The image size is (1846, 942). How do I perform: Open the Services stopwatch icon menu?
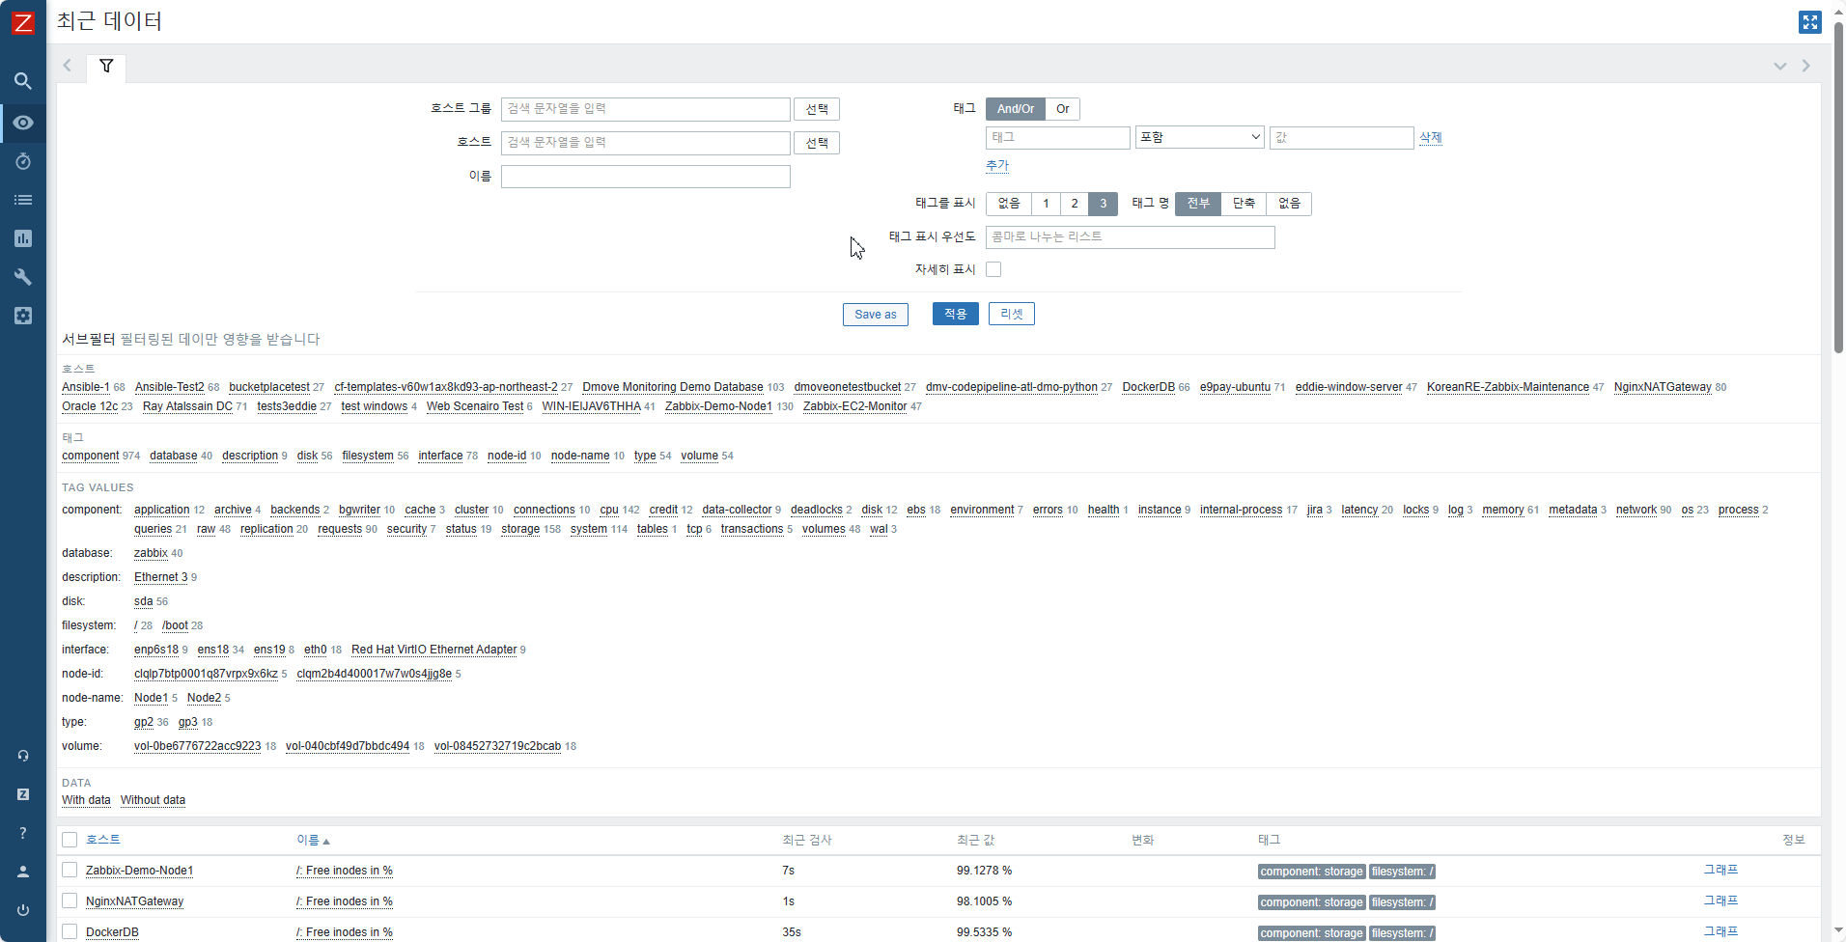[23, 161]
